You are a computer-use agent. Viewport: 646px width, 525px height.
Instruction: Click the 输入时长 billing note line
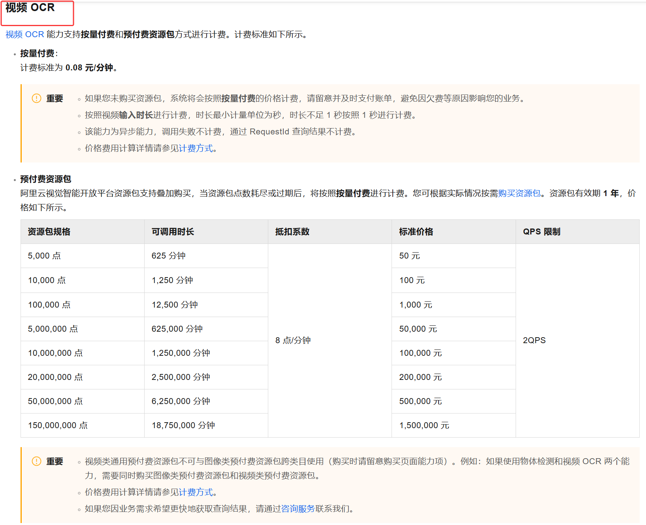coord(250,115)
